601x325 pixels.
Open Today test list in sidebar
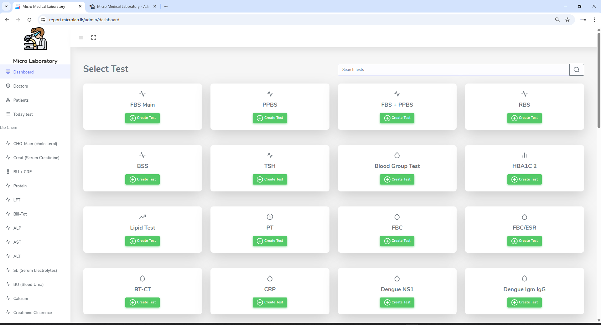click(23, 114)
